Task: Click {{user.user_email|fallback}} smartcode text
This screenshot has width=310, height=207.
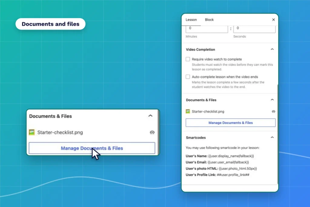Action: tap(228, 162)
